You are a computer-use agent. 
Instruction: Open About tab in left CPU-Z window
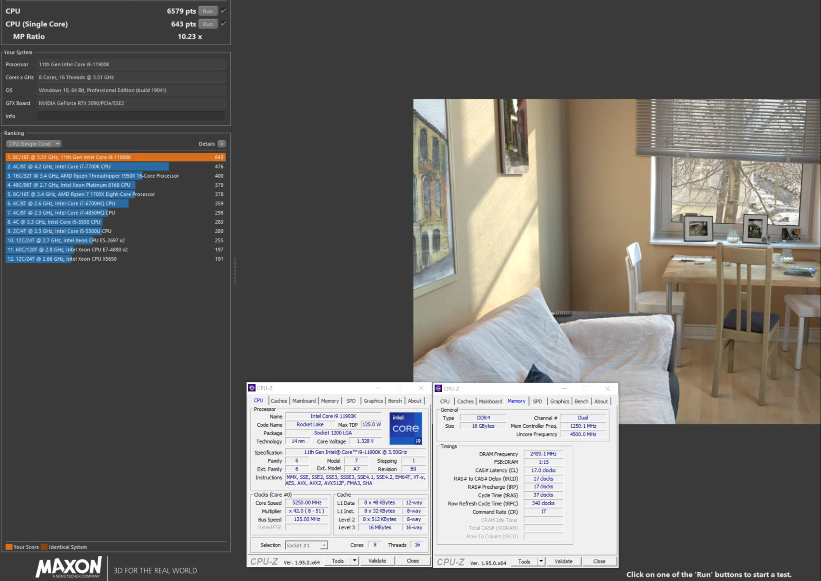tap(414, 401)
